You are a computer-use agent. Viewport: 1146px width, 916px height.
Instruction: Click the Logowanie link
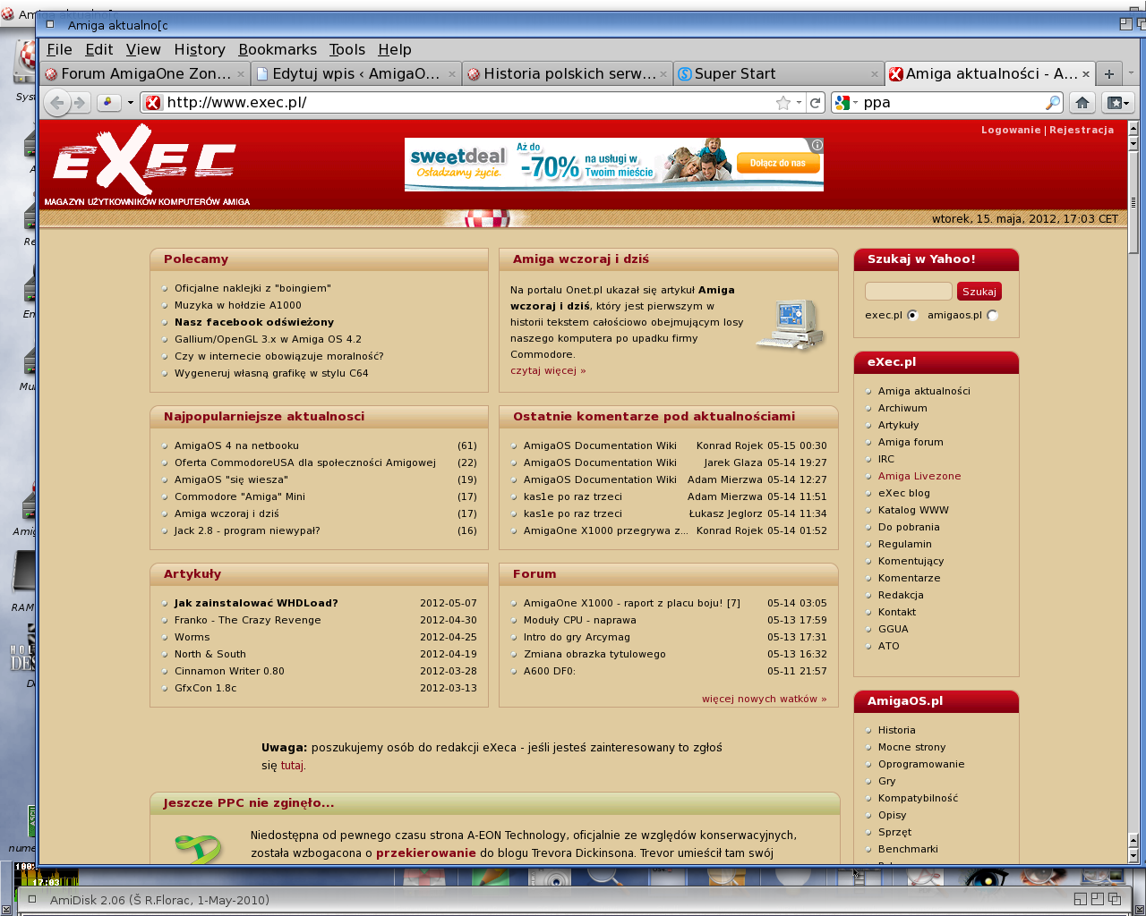pos(1011,131)
